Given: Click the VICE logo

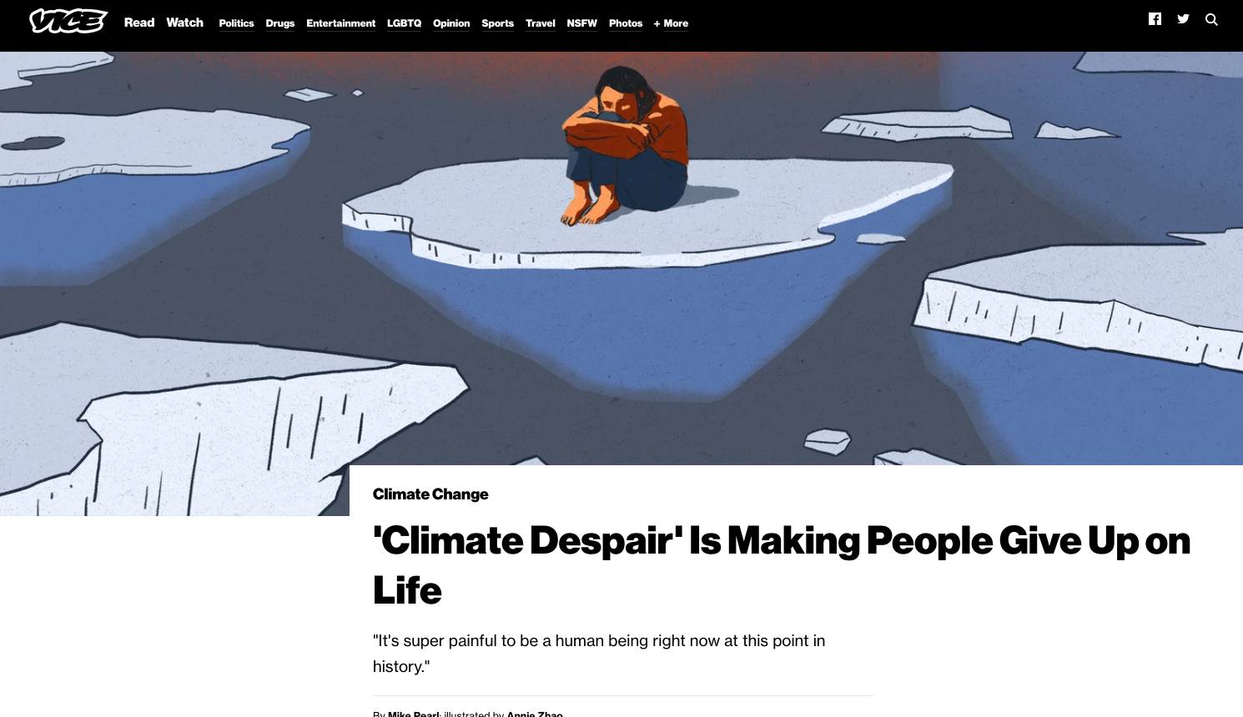Looking at the screenshot, I should [x=68, y=21].
